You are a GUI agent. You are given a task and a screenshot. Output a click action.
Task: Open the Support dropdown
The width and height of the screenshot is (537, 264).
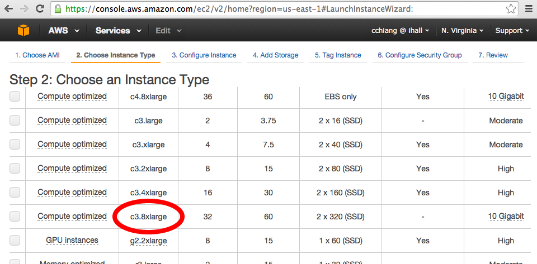click(x=512, y=31)
